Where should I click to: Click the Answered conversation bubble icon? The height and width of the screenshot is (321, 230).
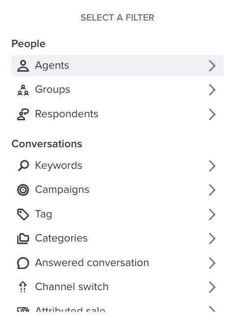[x=23, y=263]
